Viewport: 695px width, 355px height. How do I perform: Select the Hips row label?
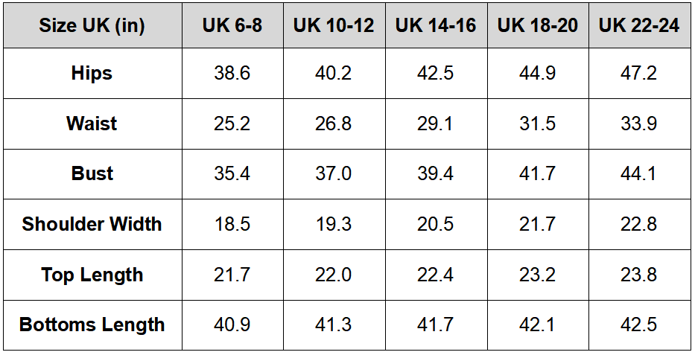pyautogui.click(x=92, y=73)
